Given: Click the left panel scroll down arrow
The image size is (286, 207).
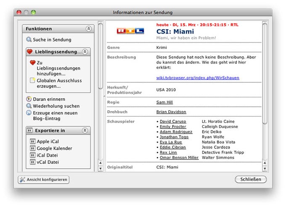Looking at the screenshot, I should [101, 169].
